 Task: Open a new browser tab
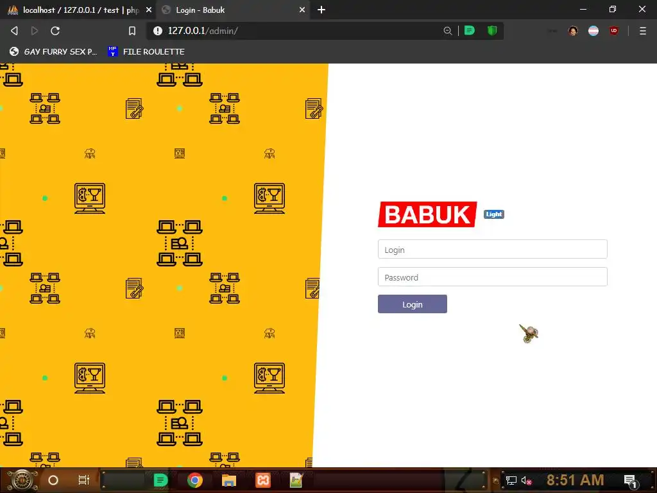pyautogui.click(x=321, y=10)
